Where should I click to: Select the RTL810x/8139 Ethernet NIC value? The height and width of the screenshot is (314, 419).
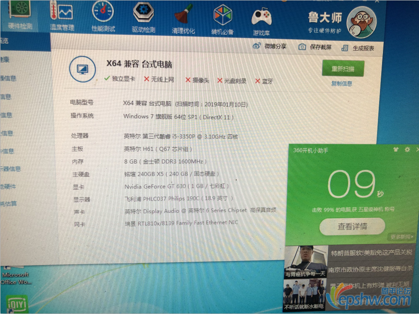(182, 223)
